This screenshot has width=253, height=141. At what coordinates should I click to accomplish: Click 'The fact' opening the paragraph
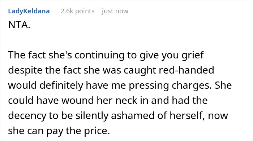27,55
